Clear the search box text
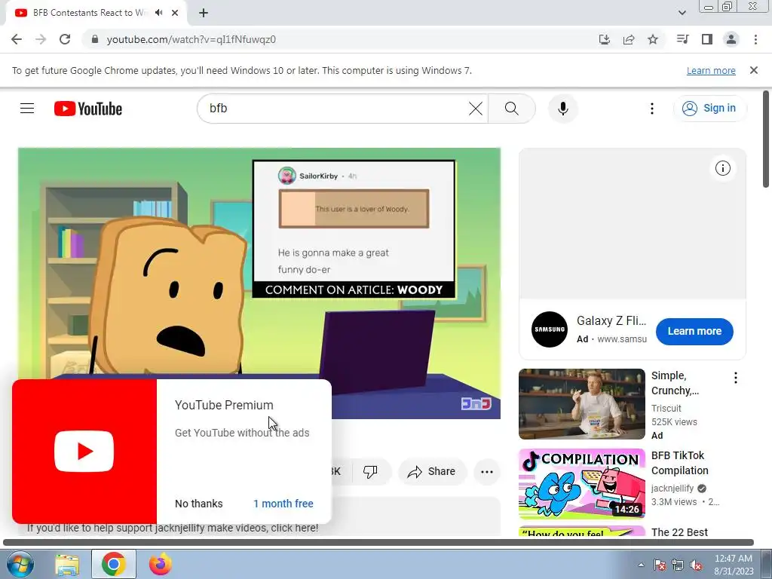Viewport: 772px width, 579px height. (x=476, y=109)
